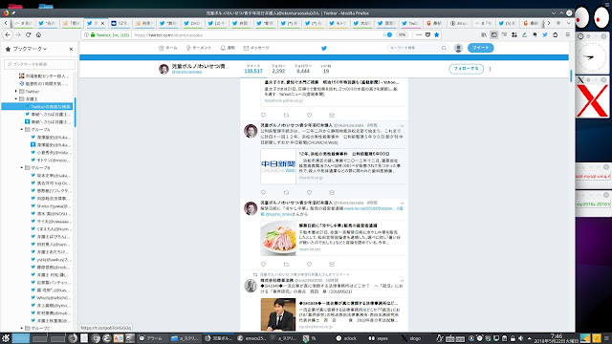
Task: Send the Chunichi Shimbun tweet by message
Action: pyautogui.click(x=332, y=192)
